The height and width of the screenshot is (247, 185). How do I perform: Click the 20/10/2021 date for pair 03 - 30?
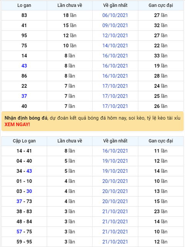115,191
